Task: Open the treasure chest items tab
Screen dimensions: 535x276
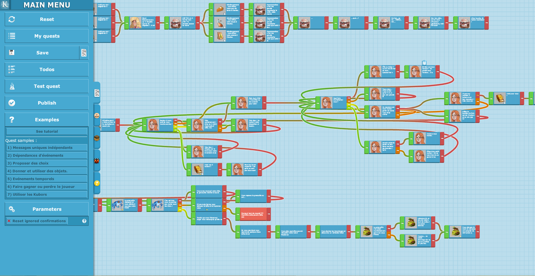Action: (x=97, y=138)
